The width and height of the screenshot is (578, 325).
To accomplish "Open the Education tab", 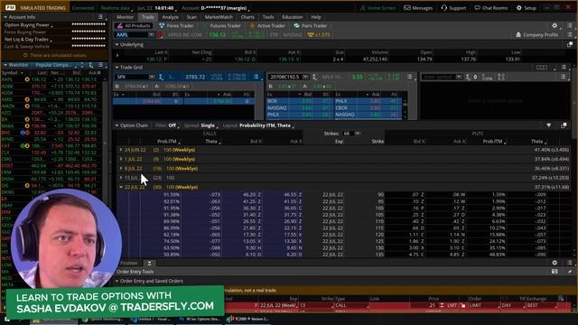I will (x=293, y=17).
